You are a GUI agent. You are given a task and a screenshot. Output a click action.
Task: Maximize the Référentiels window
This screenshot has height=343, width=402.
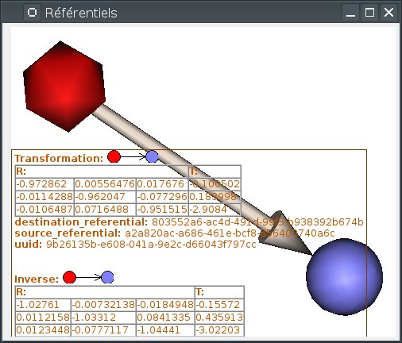click(369, 13)
